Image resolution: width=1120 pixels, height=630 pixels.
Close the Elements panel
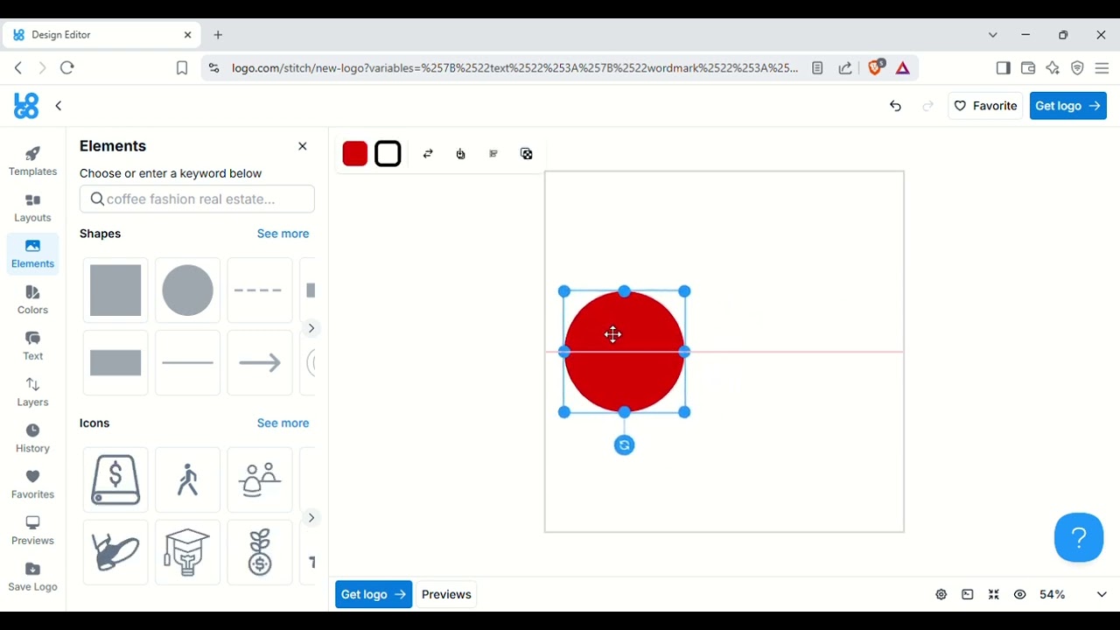[303, 146]
